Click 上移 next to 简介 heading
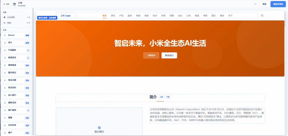Image resolution: width=288 pixels, height=136 pixels. (161, 97)
